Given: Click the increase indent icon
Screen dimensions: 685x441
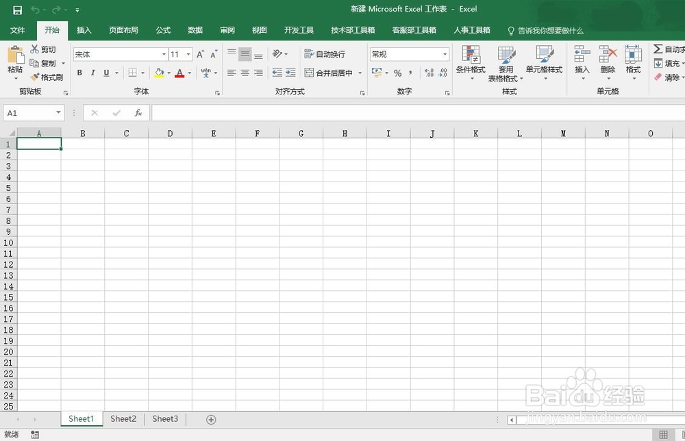Looking at the screenshot, I should click(x=290, y=73).
